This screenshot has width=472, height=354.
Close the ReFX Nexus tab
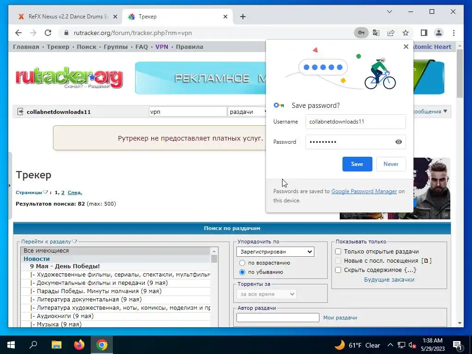click(x=115, y=17)
